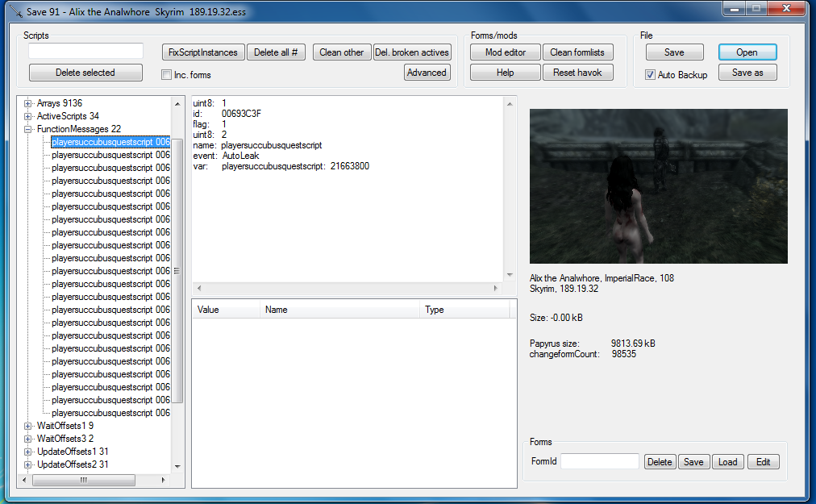
Task: Click the id 00693C3F text line
Action: coord(227,114)
